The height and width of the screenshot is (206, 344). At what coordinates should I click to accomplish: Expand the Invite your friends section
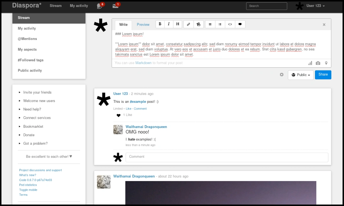click(x=37, y=92)
